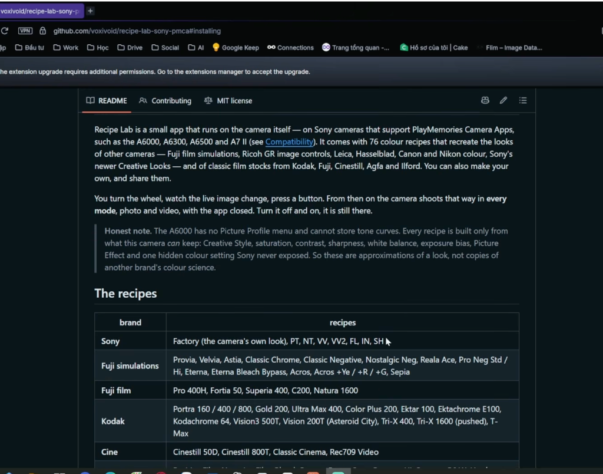Open the Social bookmark folder
The width and height of the screenshot is (603, 474).
pos(165,48)
